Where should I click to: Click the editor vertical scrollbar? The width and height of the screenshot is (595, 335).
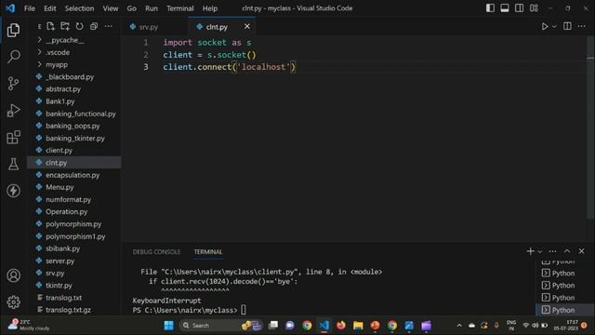[x=590, y=127]
